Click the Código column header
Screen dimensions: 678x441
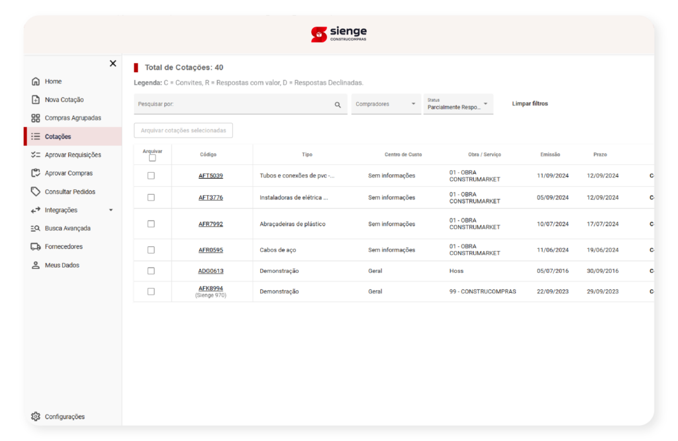coord(208,154)
